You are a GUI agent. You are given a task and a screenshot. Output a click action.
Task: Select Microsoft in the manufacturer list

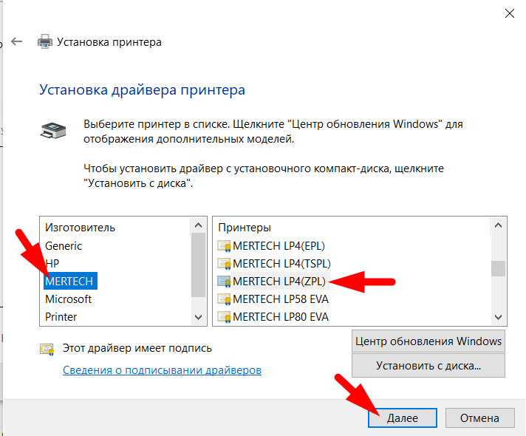tap(68, 299)
